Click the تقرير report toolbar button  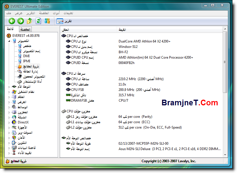(x=64, y=21)
